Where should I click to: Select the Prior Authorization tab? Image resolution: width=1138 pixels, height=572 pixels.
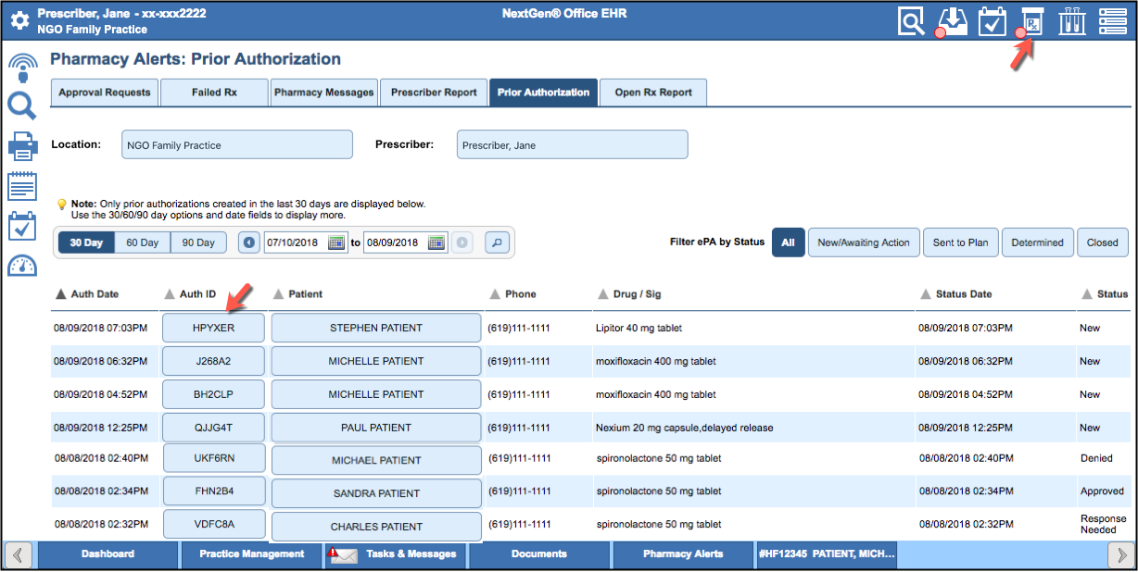click(x=543, y=93)
